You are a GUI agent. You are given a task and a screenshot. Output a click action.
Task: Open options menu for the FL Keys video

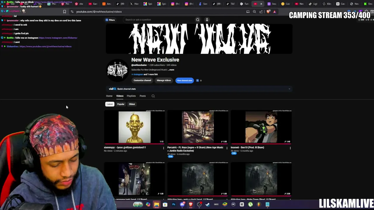pyautogui.click(x=227, y=148)
